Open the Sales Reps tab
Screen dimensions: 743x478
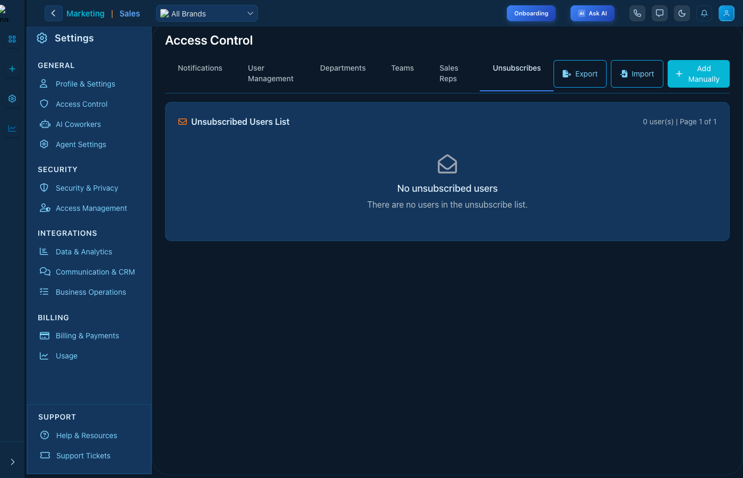(x=449, y=73)
